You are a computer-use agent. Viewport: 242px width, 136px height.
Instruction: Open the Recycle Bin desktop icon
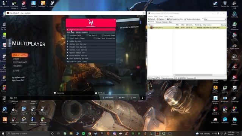225,4
